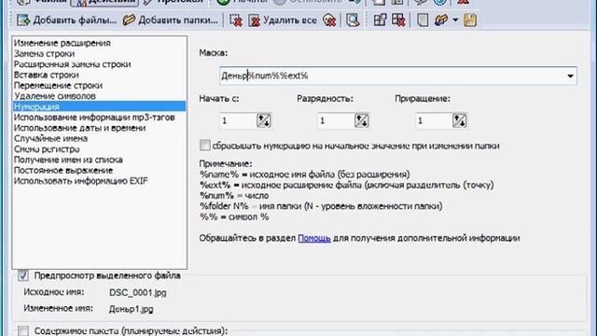This screenshot has height=336, width=597.
Task: Choose Расширенная замена строки action
Action: [x=99, y=64]
